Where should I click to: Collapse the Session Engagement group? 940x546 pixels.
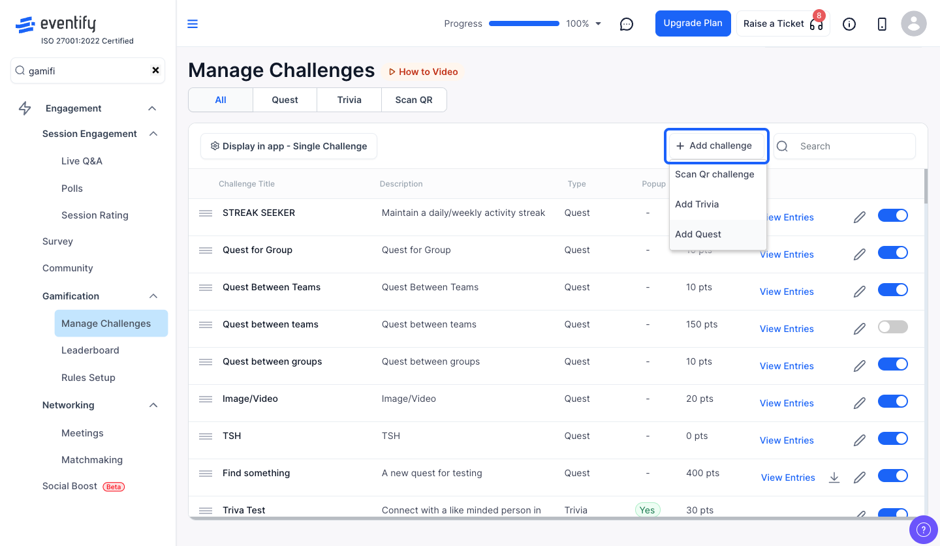[153, 134]
